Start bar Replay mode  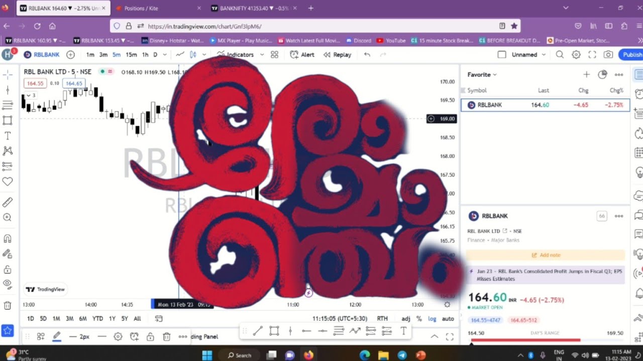337,55
